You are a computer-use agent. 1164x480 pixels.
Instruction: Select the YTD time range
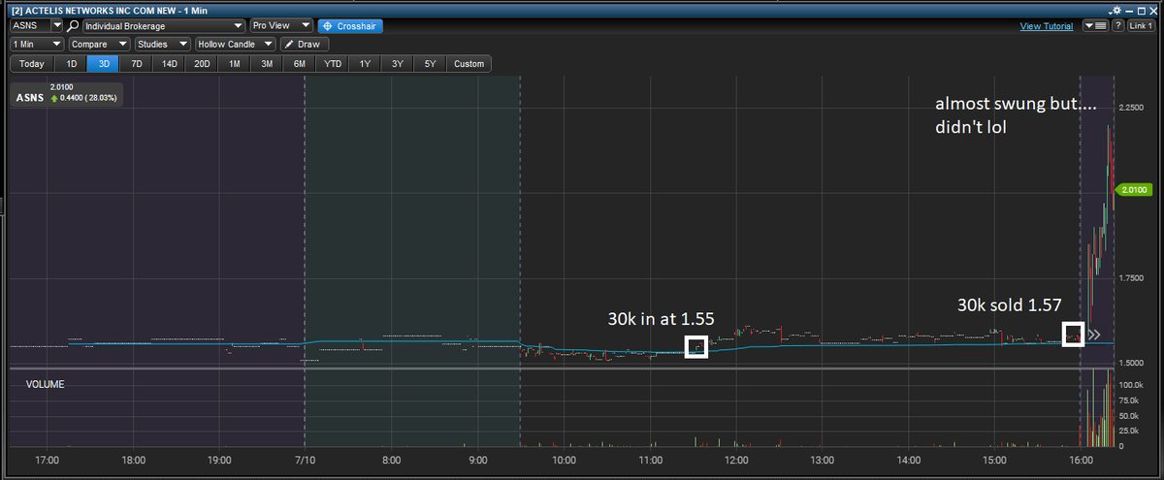pos(332,64)
